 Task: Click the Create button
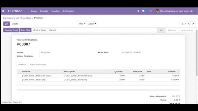click(x=15, y=24)
